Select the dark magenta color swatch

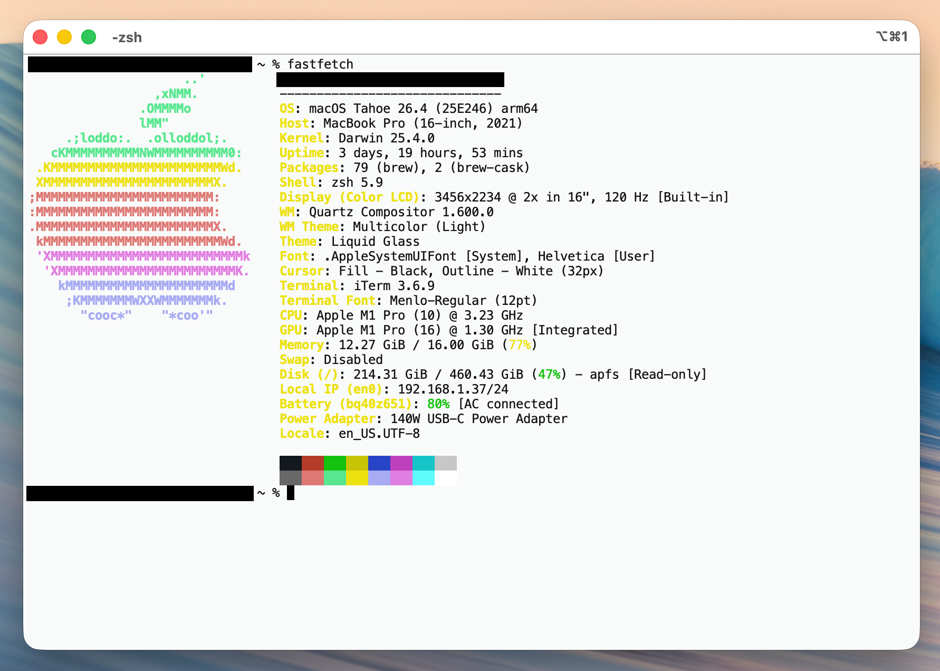pyautogui.click(x=401, y=463)
